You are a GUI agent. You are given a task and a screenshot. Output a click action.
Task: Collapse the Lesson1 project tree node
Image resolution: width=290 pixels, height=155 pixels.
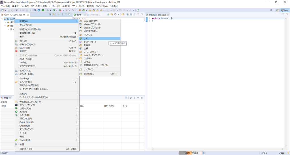tap(2, 19)
